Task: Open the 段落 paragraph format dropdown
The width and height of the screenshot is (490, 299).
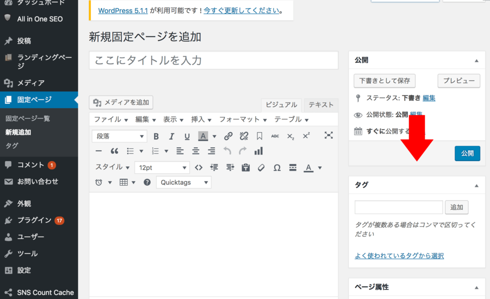Action: [119, 136]
